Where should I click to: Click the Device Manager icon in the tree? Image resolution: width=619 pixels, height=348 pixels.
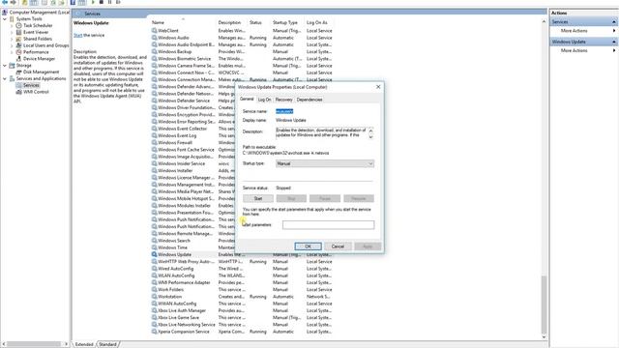tap(18, 59)
